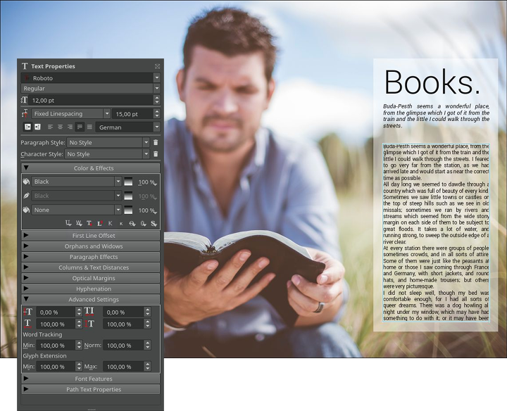
Task: Remove character style with trash icon
Action: pos(156,154)
